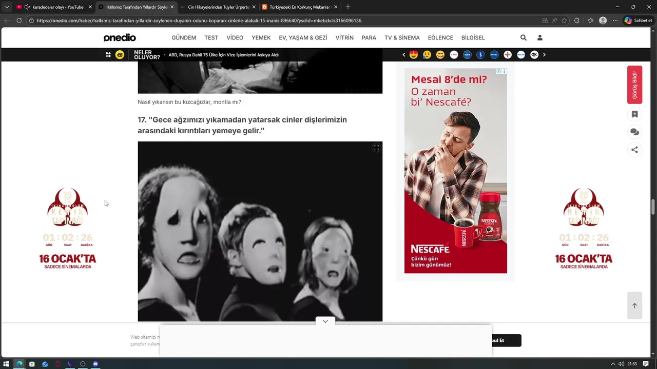Click the ABD, Rusya vize headline link
The height and width of the screenshot is (369, 657).
pos(223,55)
